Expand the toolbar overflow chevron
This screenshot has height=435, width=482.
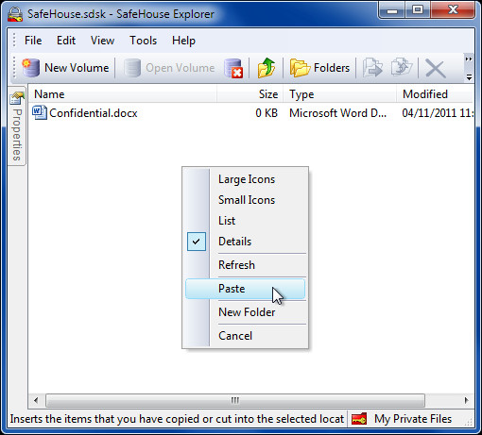469,59
